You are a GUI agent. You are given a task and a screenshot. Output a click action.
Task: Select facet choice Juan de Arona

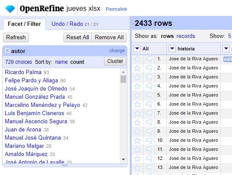pyautogui.click(x=23, y=129)
